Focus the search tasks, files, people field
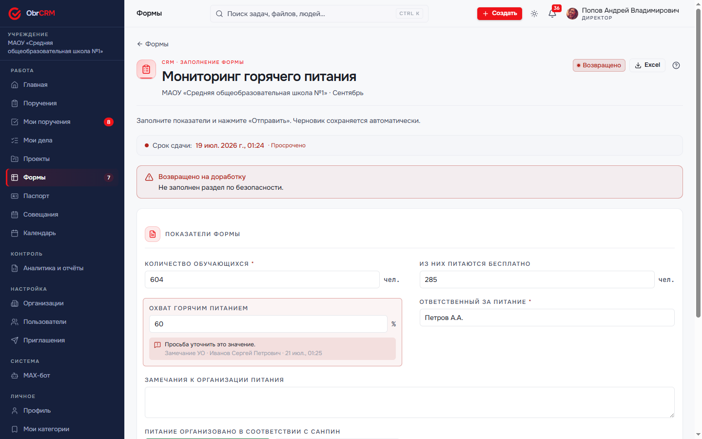Image resolution: width=702 pixels, height=439 pixels. click(x=319, y=14)
